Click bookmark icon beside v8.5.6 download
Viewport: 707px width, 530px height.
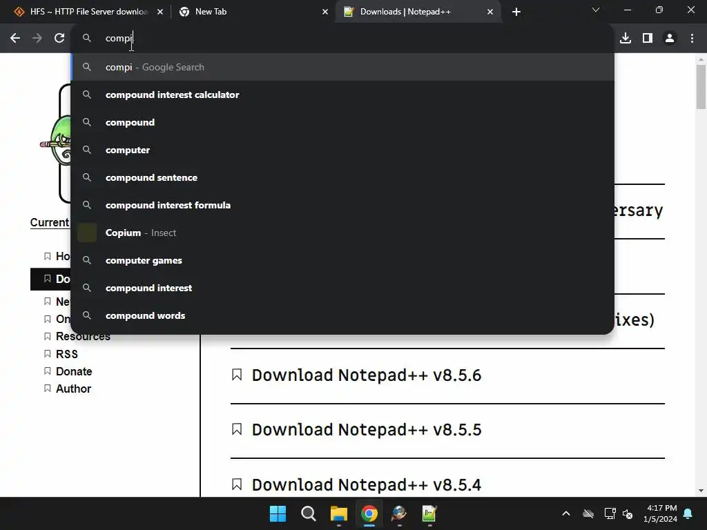click(237, 375)
